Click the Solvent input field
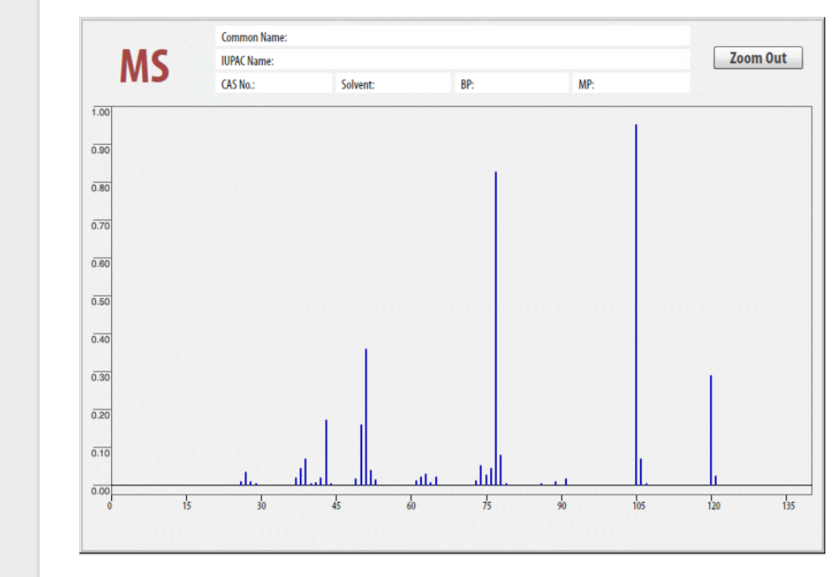The image size is (837, 577). [x=396, y=83]
